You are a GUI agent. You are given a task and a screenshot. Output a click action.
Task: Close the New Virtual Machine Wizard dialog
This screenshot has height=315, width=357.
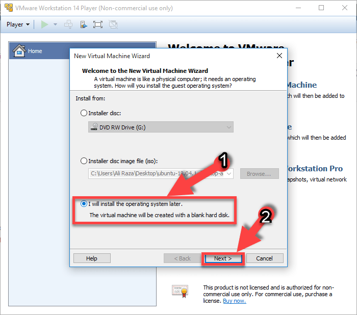[279, 56]
